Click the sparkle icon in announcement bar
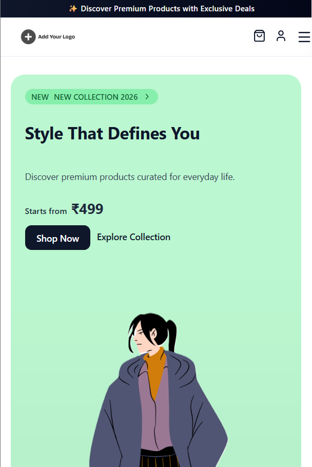 tap(73, 9)
